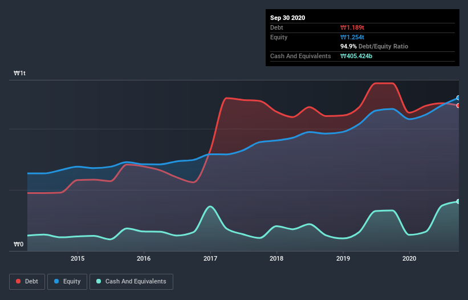Click the tooltip Equity label

click(279, 37)
